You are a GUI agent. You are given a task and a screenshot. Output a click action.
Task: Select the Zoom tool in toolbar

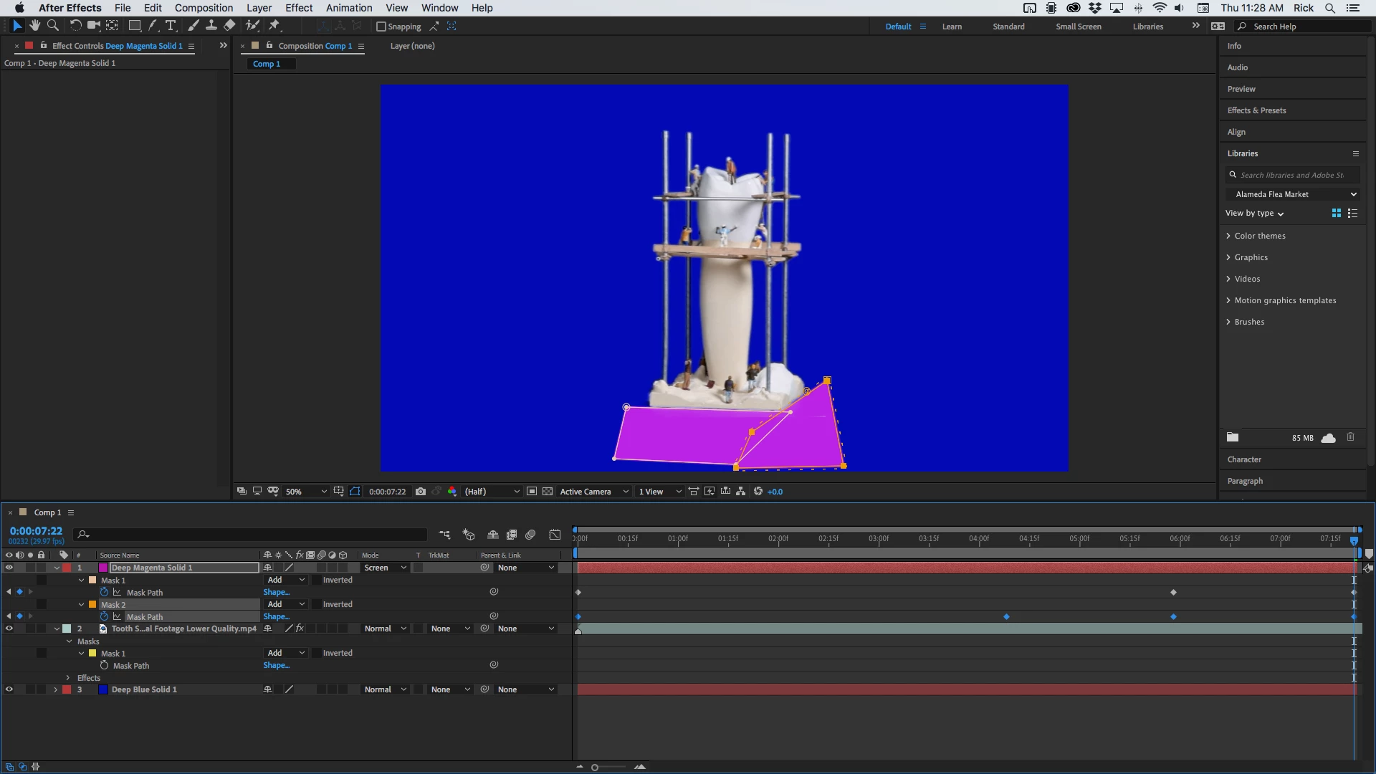click(52, 26)
